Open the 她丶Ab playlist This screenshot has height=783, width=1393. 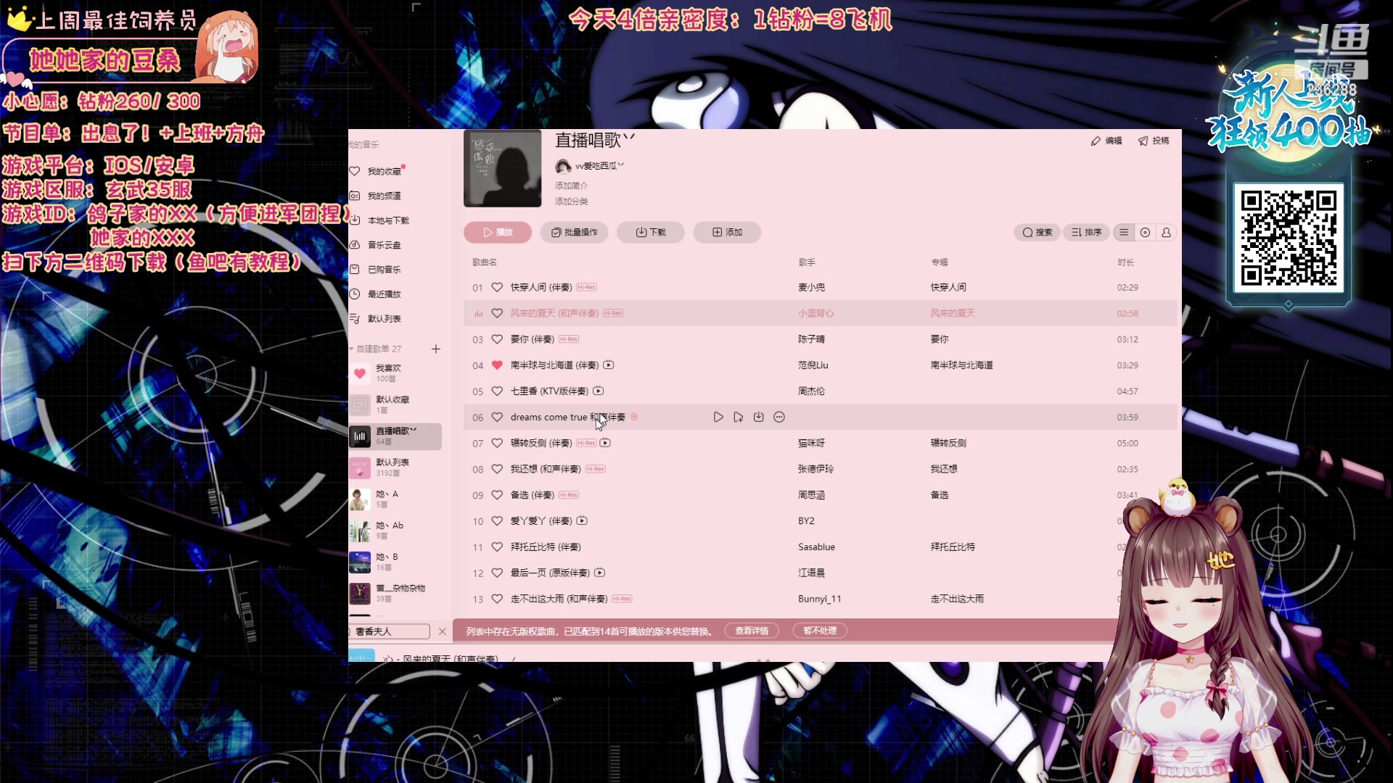[x=395, y=531]
